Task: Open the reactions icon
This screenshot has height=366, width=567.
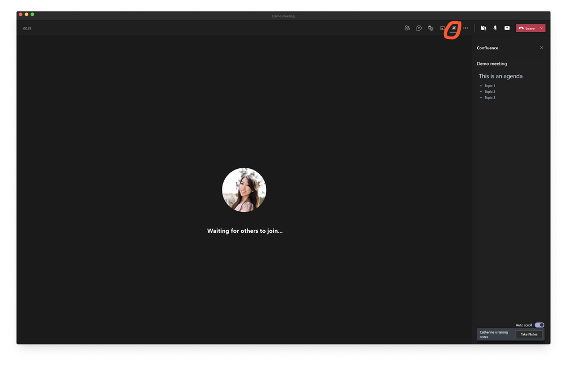Action: point(431,28)
